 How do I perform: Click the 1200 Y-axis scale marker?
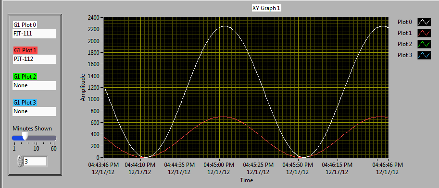(93, 88)
